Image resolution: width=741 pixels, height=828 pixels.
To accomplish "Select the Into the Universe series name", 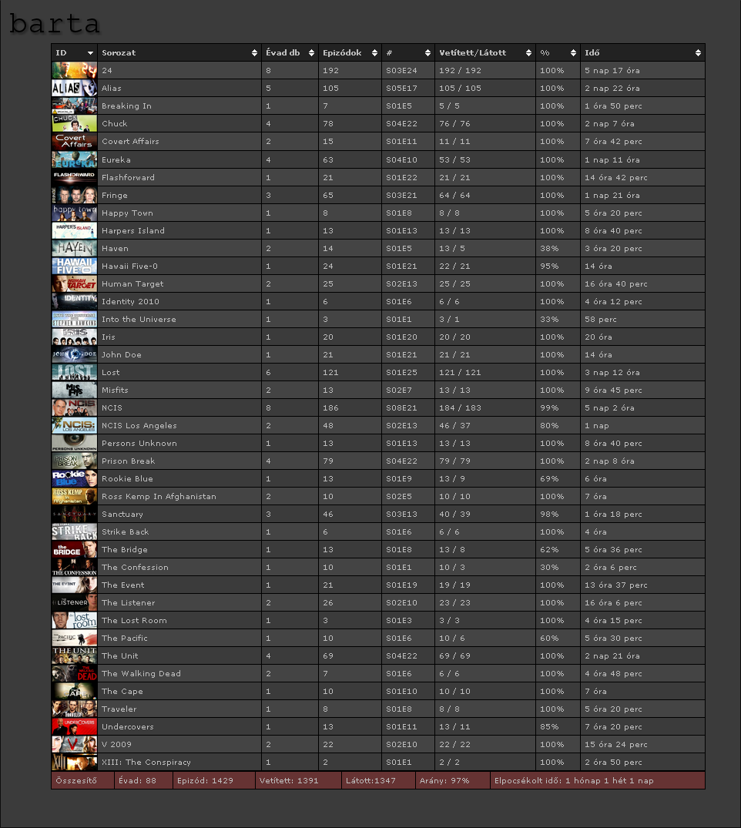I will coord(139,320).
